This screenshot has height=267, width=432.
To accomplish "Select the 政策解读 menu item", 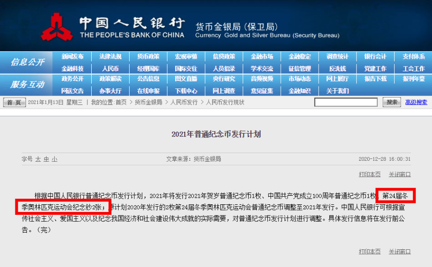I will click(110, 79).
